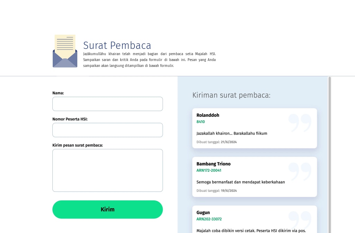The image size is (355, 233).
Task: Select the participant number 8410 under Rolanddoh
Action: (x=201, y=122)
